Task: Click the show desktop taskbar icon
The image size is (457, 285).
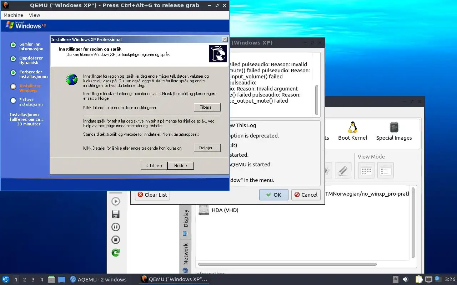Action: (62, 279)
